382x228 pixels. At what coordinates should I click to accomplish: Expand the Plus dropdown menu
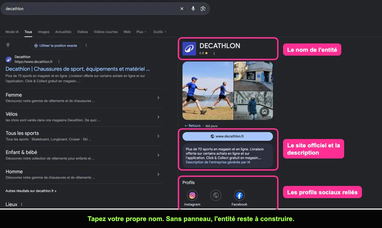click(x=141, y=32)
